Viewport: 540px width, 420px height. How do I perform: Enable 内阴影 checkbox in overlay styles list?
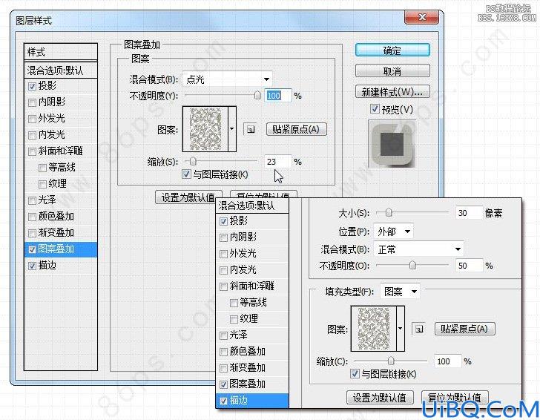click(223, 237)
